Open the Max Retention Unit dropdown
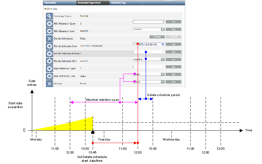The height and width of the screenshot is (164, 262). [x=163, y=74]
